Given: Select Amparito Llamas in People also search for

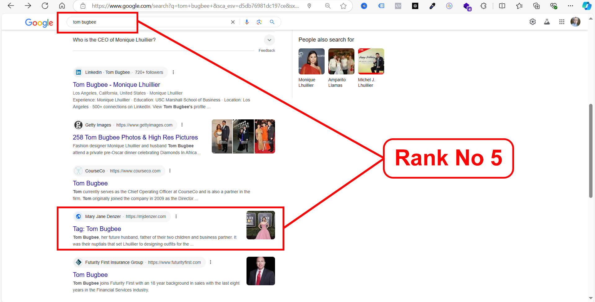Looking at the screenshot, I should [341, 68].
